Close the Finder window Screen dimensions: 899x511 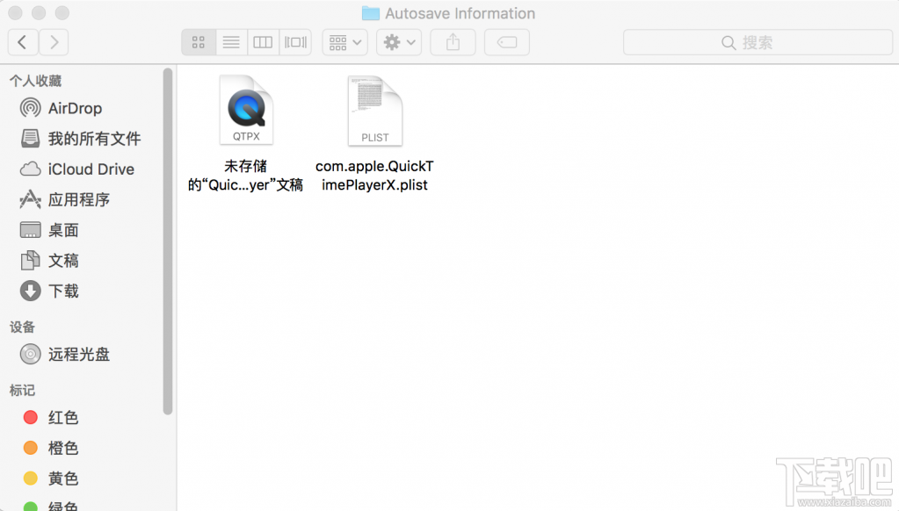(x=16, y=12)
